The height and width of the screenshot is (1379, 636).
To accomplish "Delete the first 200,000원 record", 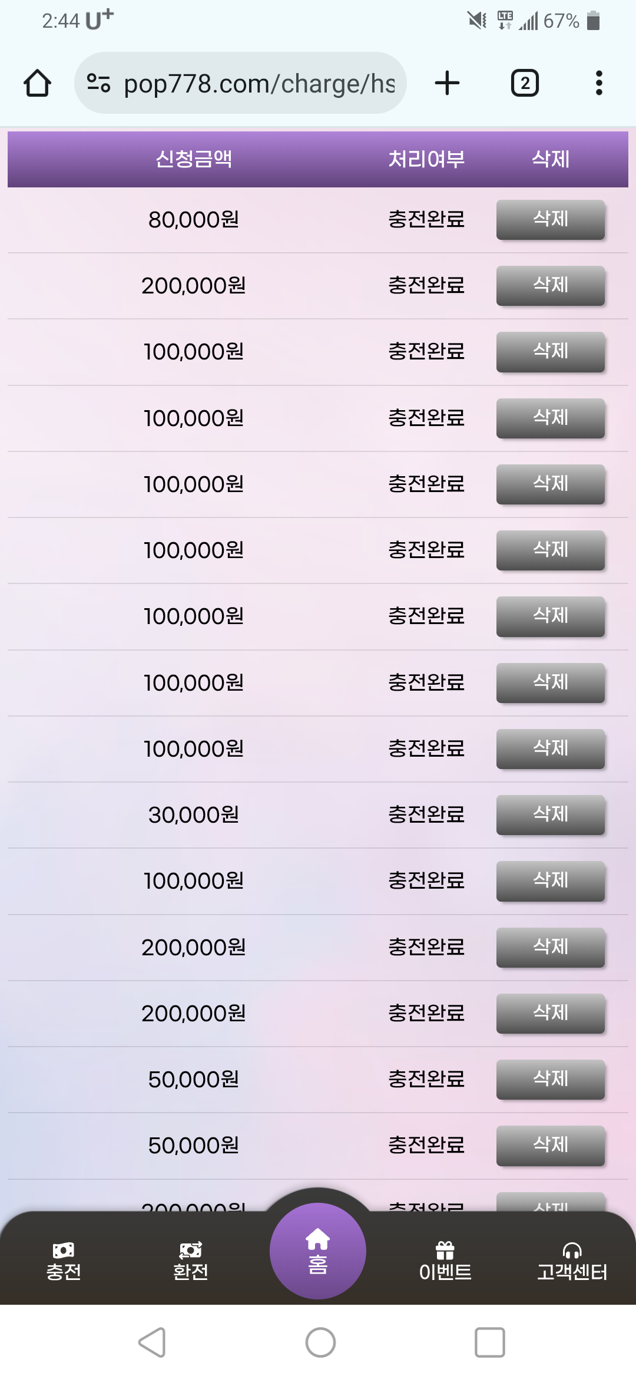I will (x=551, y=285).
